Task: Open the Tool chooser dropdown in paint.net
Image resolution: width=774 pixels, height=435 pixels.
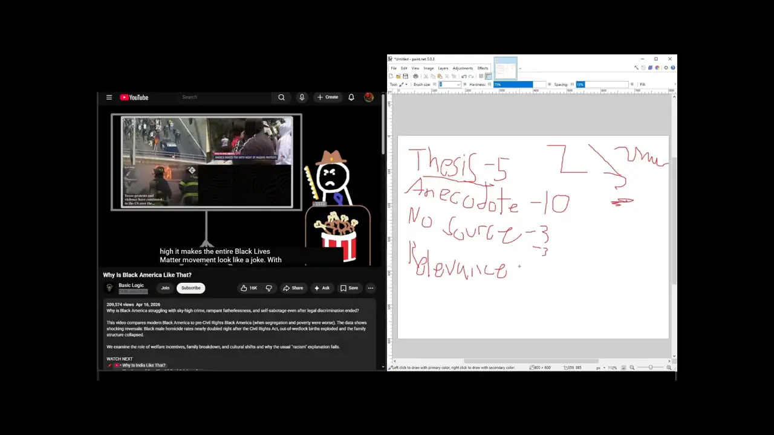Action: click(403, 85)
